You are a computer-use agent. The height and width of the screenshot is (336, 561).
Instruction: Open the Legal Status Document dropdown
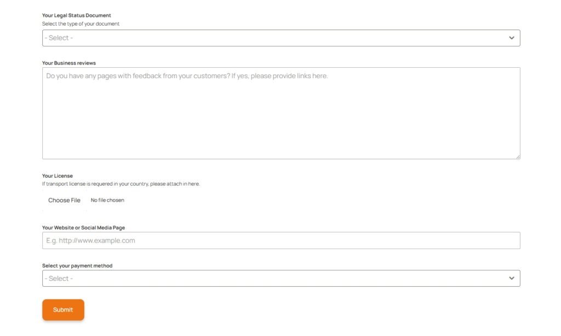click(x=280, y=38)
